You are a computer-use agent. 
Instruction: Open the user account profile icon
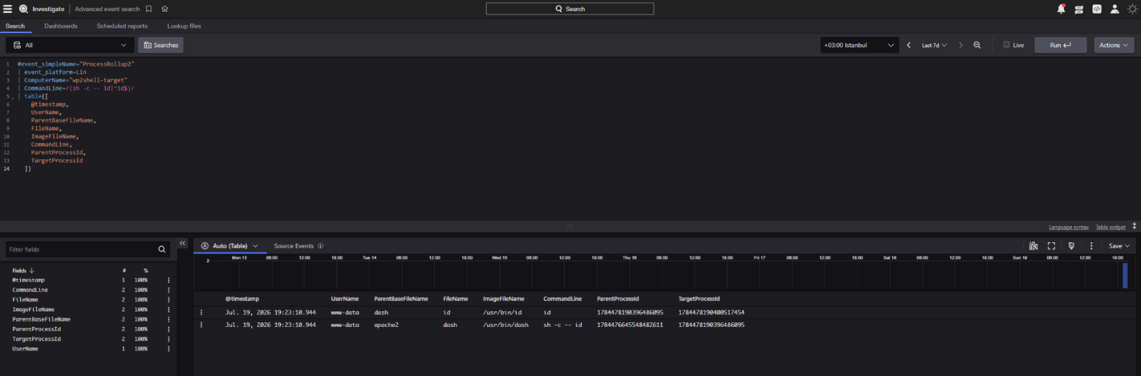[1115, 9]
